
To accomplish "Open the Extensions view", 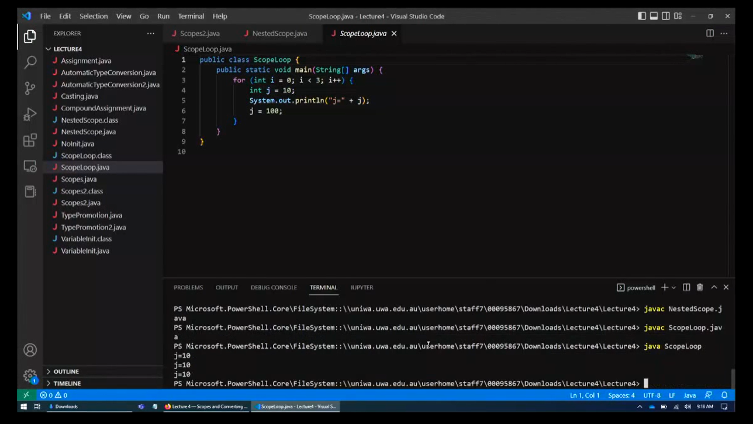I will [x=30, y=140].
